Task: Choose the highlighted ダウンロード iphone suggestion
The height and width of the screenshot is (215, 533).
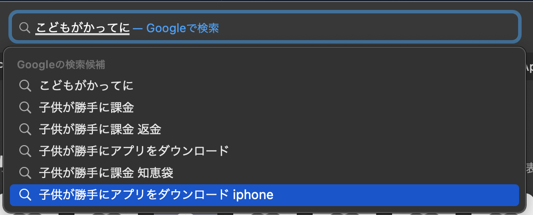Action: click(156, 195)
